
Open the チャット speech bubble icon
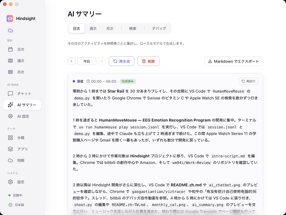10,93
